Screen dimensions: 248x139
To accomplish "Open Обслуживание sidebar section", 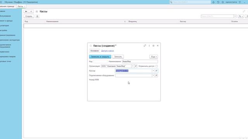I will tap(5, 16).
